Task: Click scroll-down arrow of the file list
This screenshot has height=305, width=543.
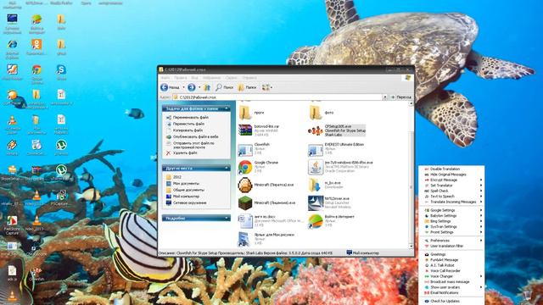Action: pyautogui.click(x=411, y=246)
